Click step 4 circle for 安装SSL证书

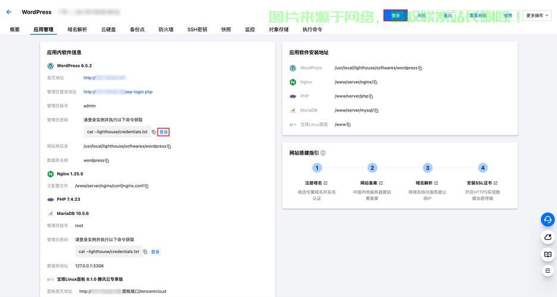click(x=483, y=168)
